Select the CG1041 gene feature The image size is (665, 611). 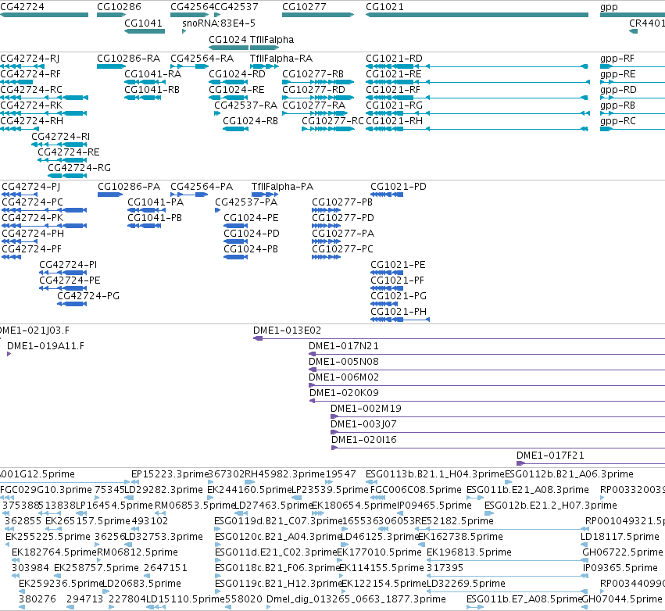coord(145,31)
